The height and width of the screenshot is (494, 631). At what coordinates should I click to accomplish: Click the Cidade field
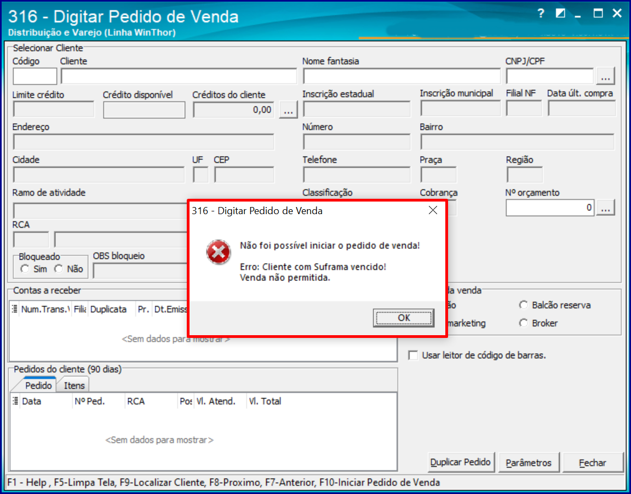tap(99, 175)
